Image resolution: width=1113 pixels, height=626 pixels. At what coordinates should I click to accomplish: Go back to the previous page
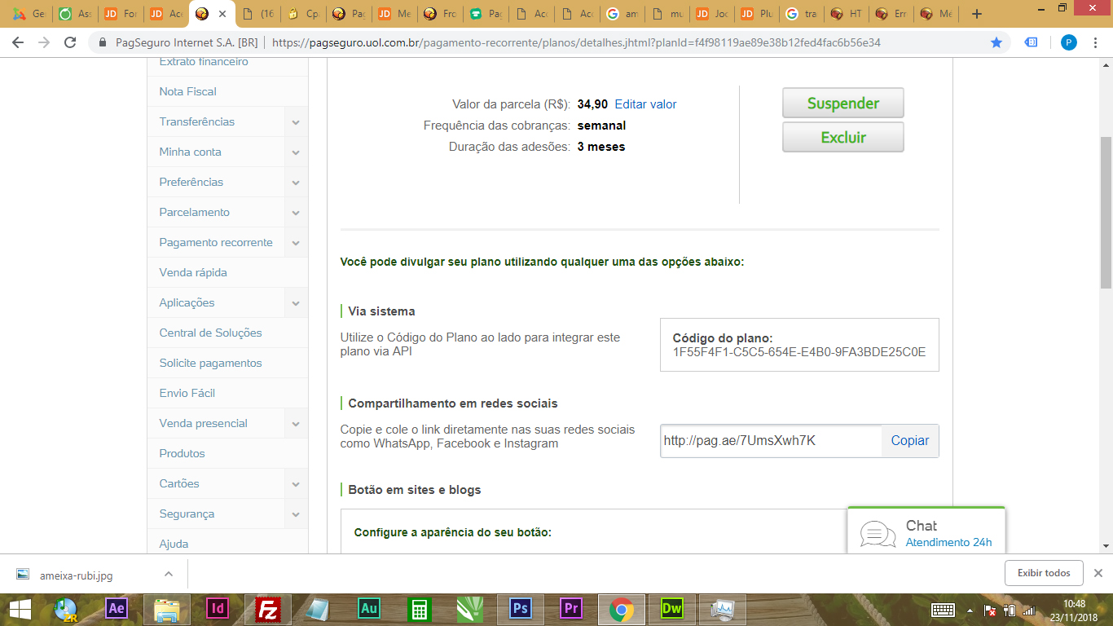[x=18, y=42]
